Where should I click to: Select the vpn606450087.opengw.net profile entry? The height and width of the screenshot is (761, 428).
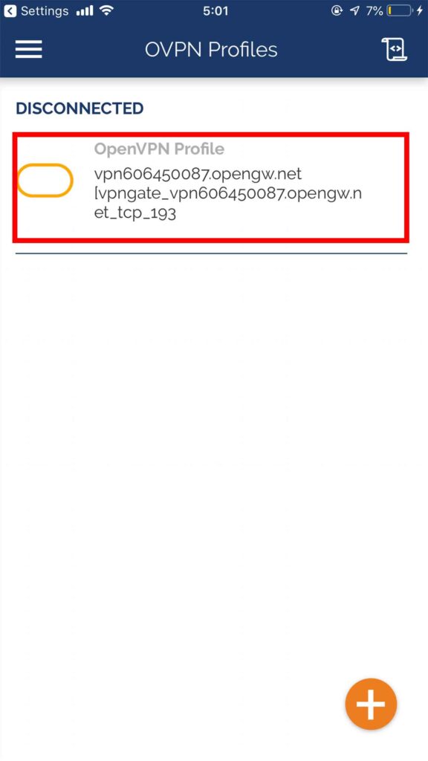[x=210, y=187]
